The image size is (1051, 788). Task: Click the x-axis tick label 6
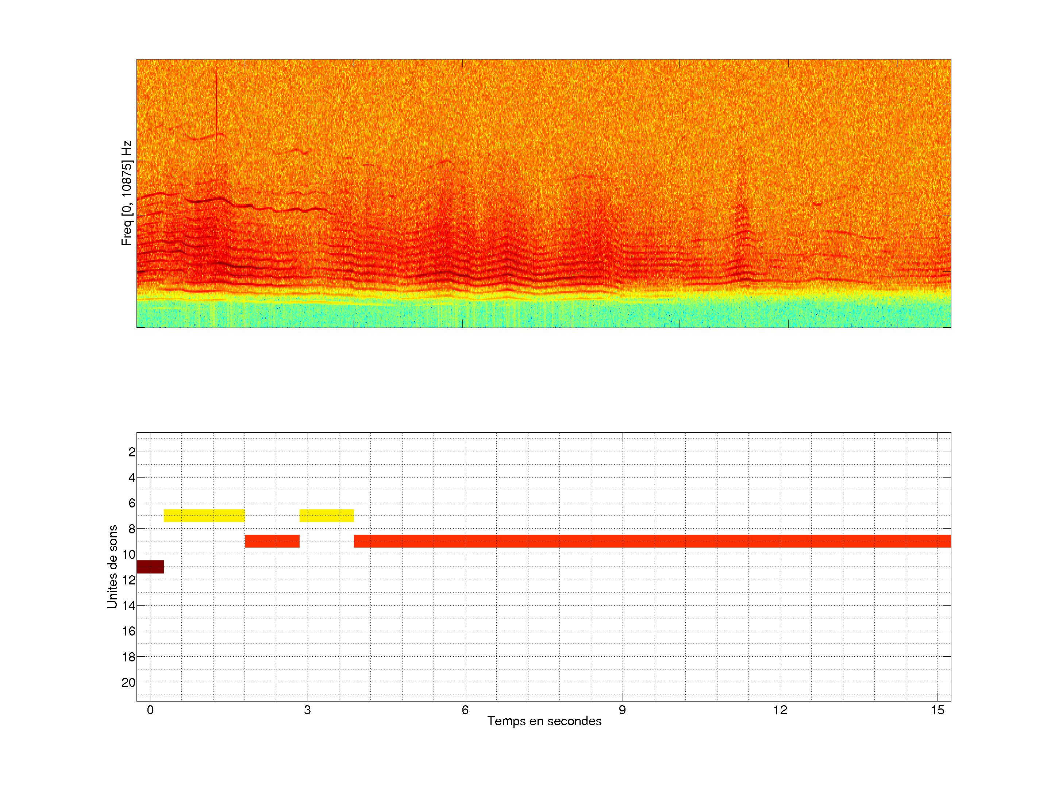465,710
